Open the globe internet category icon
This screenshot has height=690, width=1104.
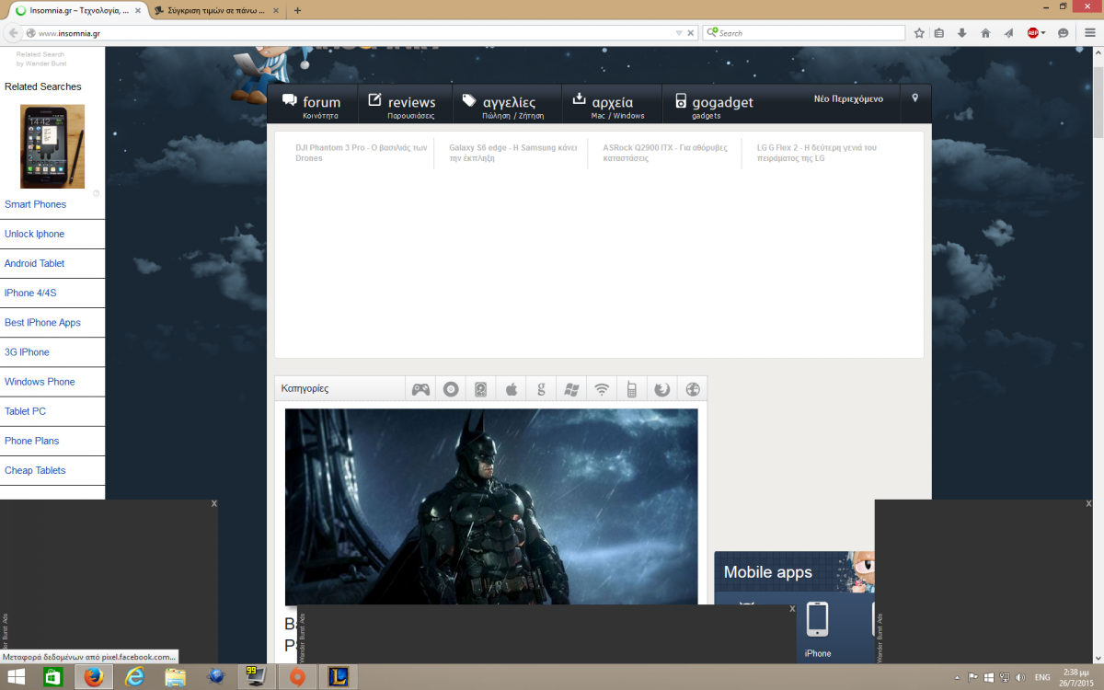coord(692,389)
